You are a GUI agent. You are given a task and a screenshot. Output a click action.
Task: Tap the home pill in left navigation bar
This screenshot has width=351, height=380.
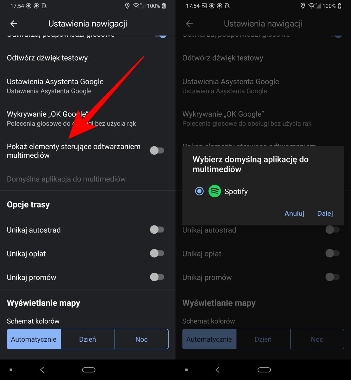(89, 370)
